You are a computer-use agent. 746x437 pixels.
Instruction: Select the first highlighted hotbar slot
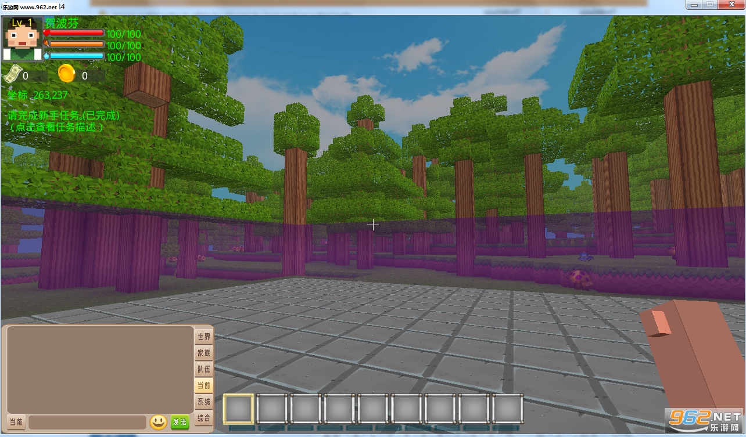[238, 409]
